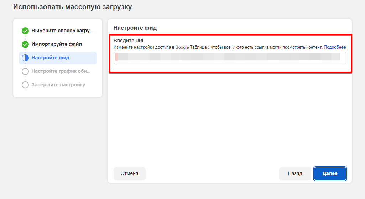Click green checkmark beside Импортируйте файл
Image resolution: width=365 pixels, height=199 pixels.
coord(25,44)
